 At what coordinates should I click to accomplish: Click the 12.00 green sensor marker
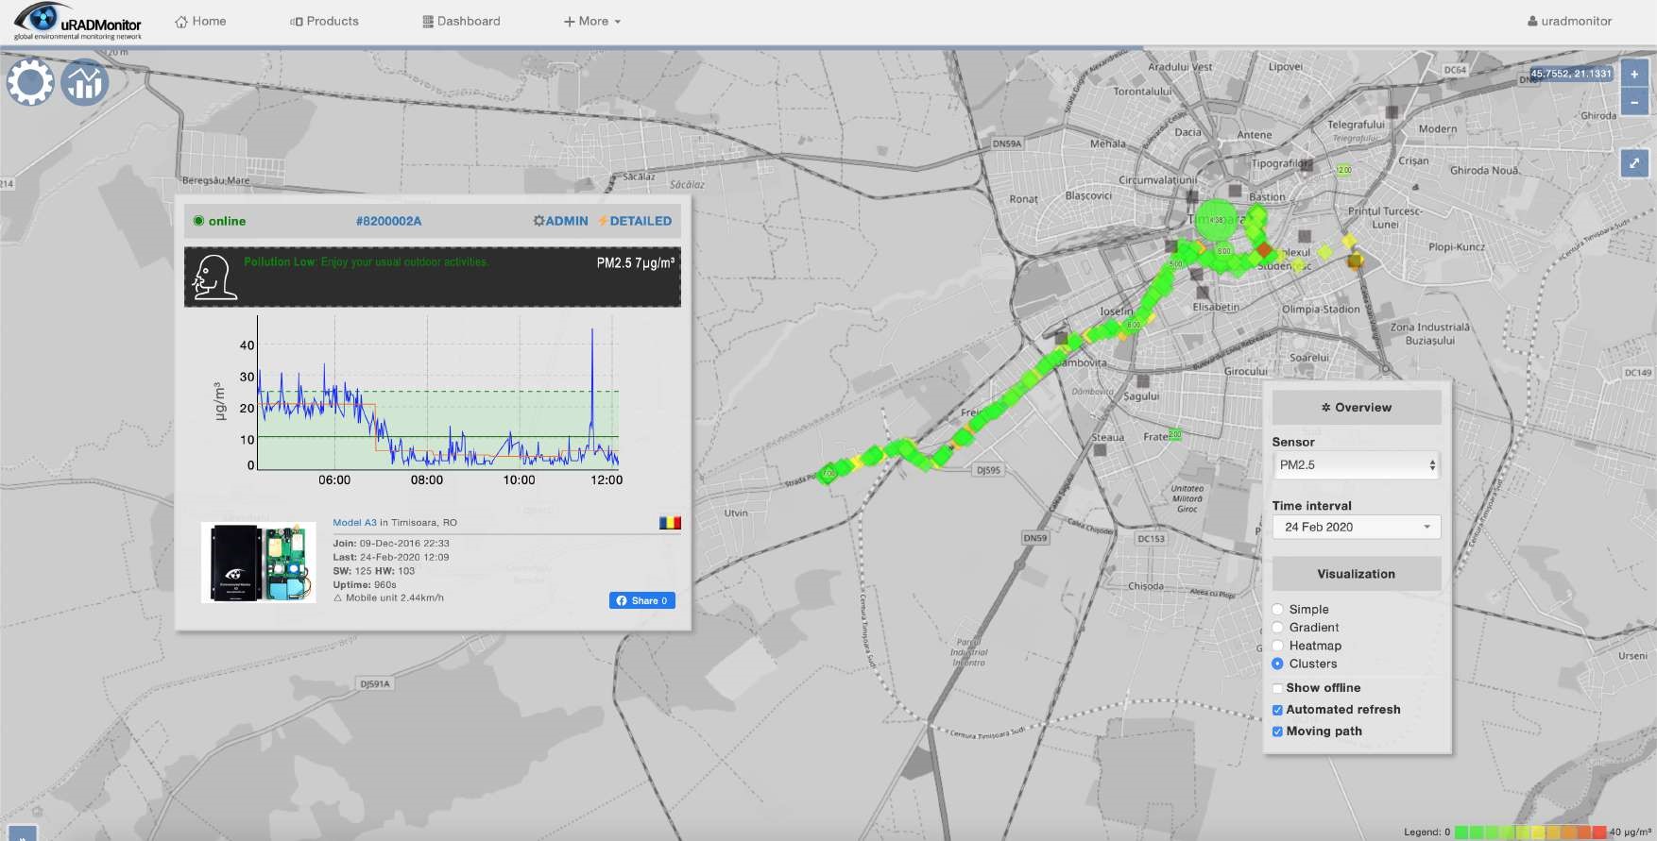[1343, 170]
